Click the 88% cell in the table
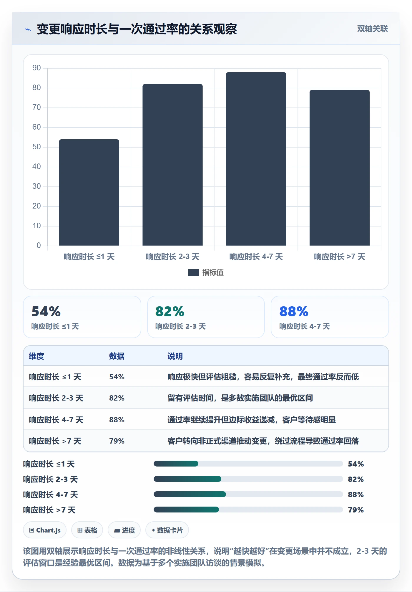The width and height of the screenshot is (412, 592). 117,420
